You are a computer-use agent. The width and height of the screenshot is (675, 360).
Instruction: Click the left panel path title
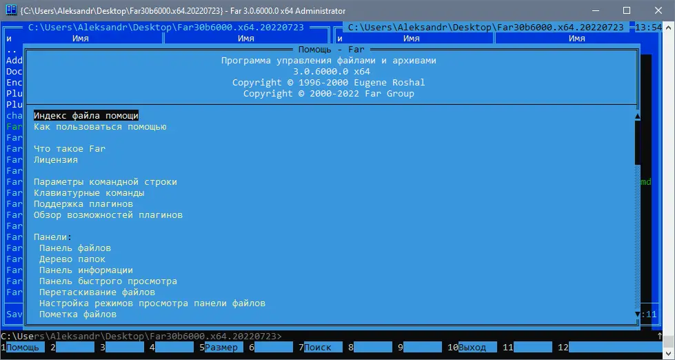tap(165, 27)
